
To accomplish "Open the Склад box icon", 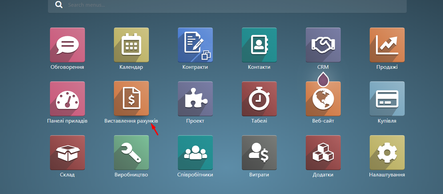I will click(67, 152).
